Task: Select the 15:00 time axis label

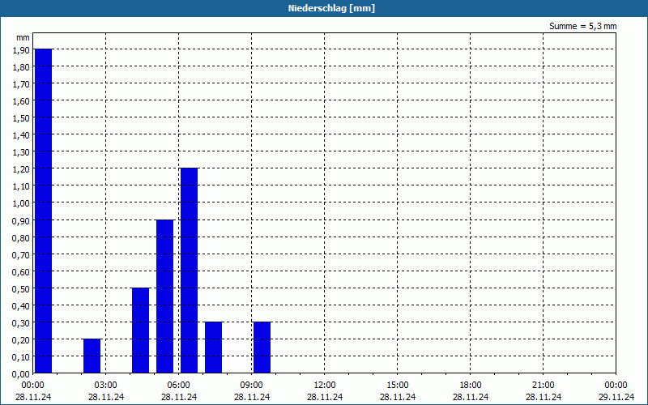Action: 398,386
